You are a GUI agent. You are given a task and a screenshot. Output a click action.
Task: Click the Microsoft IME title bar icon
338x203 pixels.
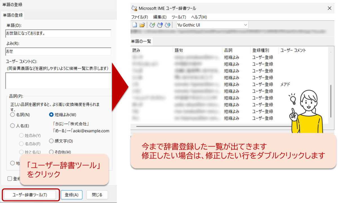pos(134,8)
